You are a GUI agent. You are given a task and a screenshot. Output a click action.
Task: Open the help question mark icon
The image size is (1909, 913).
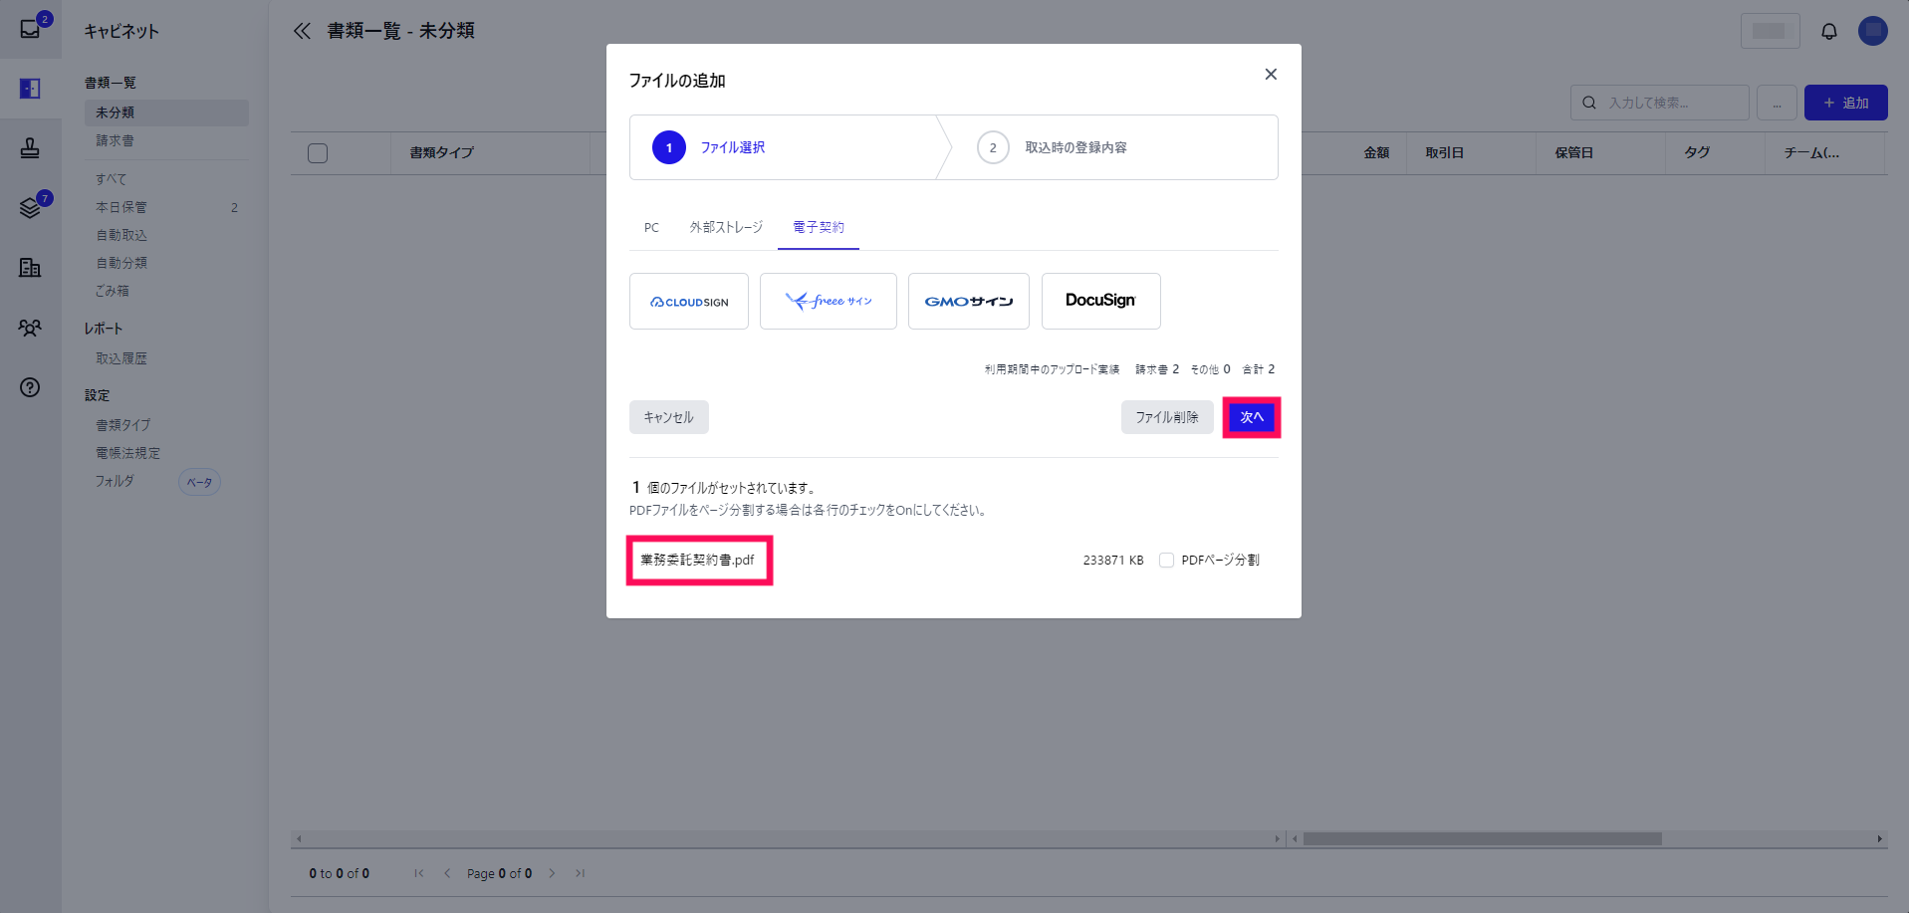[31, 387]
